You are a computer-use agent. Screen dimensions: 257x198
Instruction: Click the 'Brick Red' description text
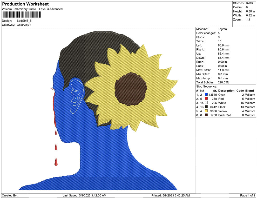[x=225, y=115]
